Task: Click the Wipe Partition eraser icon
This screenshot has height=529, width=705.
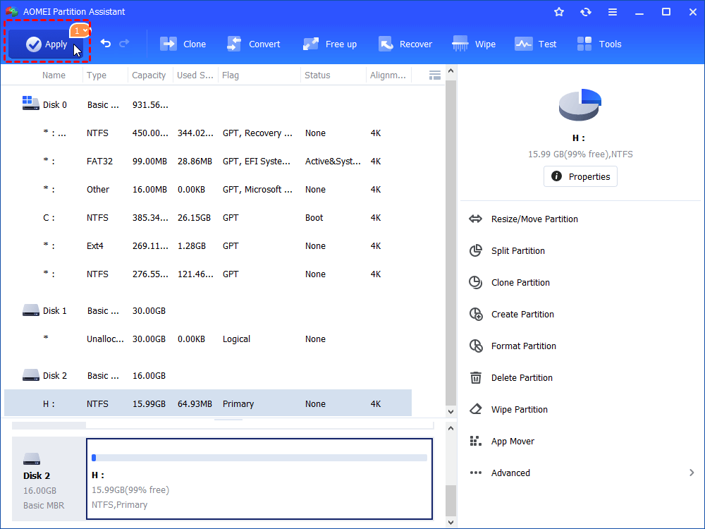Action: tap(475, 409)
